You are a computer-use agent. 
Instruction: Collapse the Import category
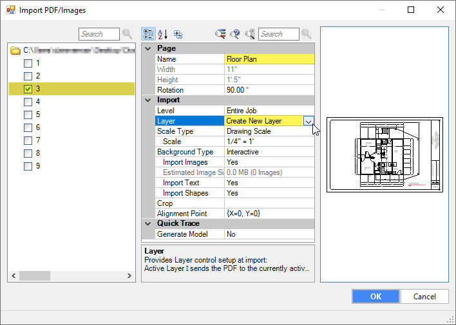coord(148,100)
